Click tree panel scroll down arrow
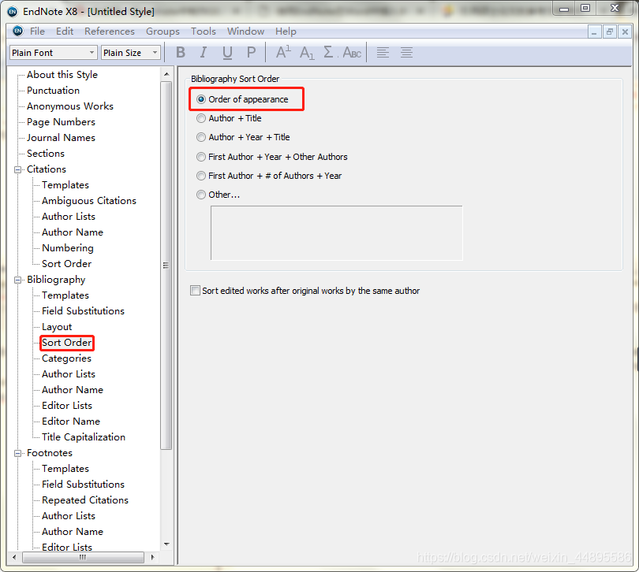The width and height of the screenshot is (639, 572). coord(166,544)
